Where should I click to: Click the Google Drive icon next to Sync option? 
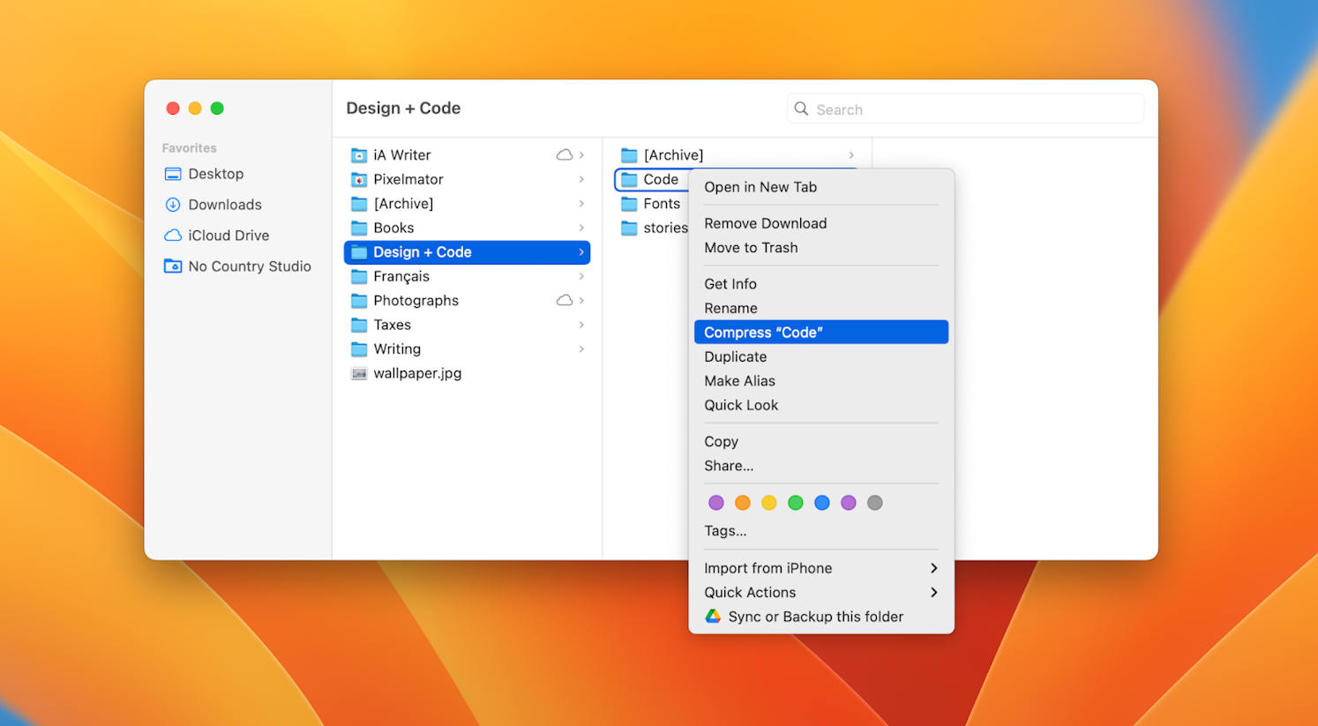coord(712,616)
